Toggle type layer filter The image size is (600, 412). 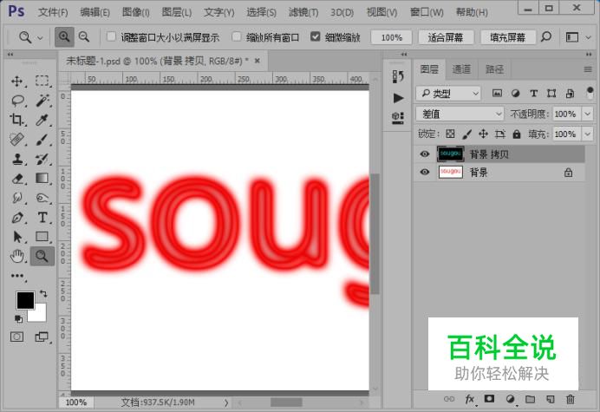coord(534,93)
